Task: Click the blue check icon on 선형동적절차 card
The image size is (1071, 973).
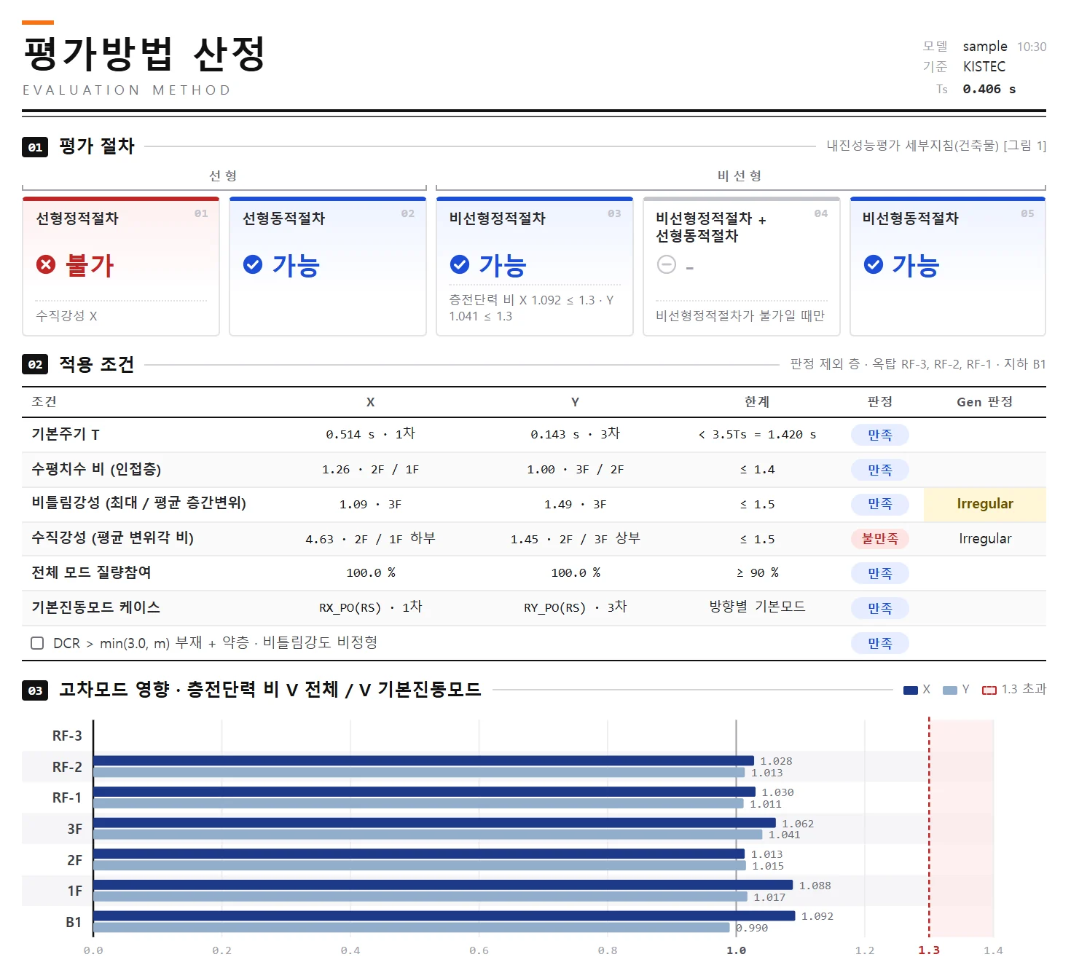Action: click(253, 264)
